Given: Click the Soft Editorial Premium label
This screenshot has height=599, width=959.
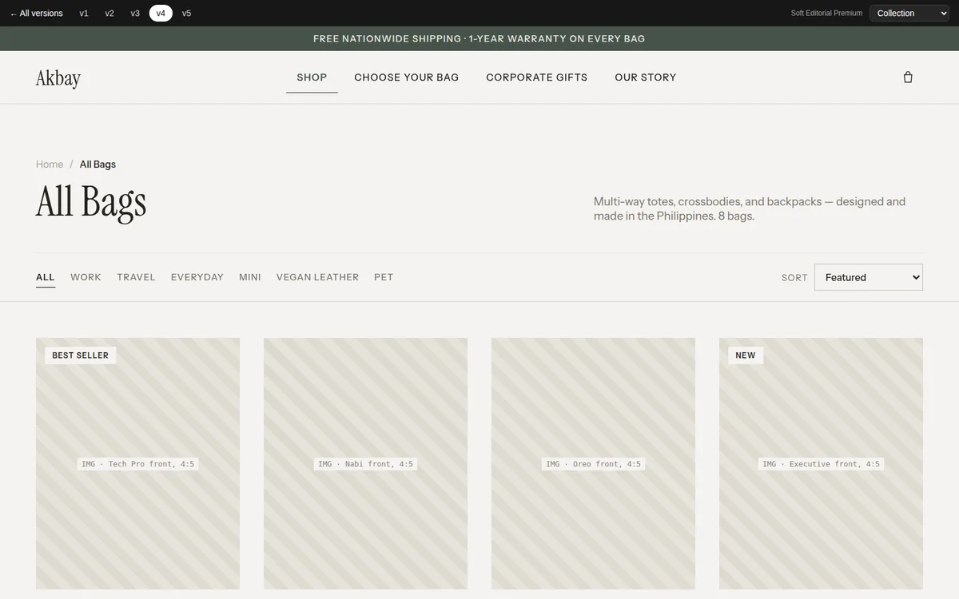Looking at the screenshot, I should pyautogui.click(x=826, y=14).
